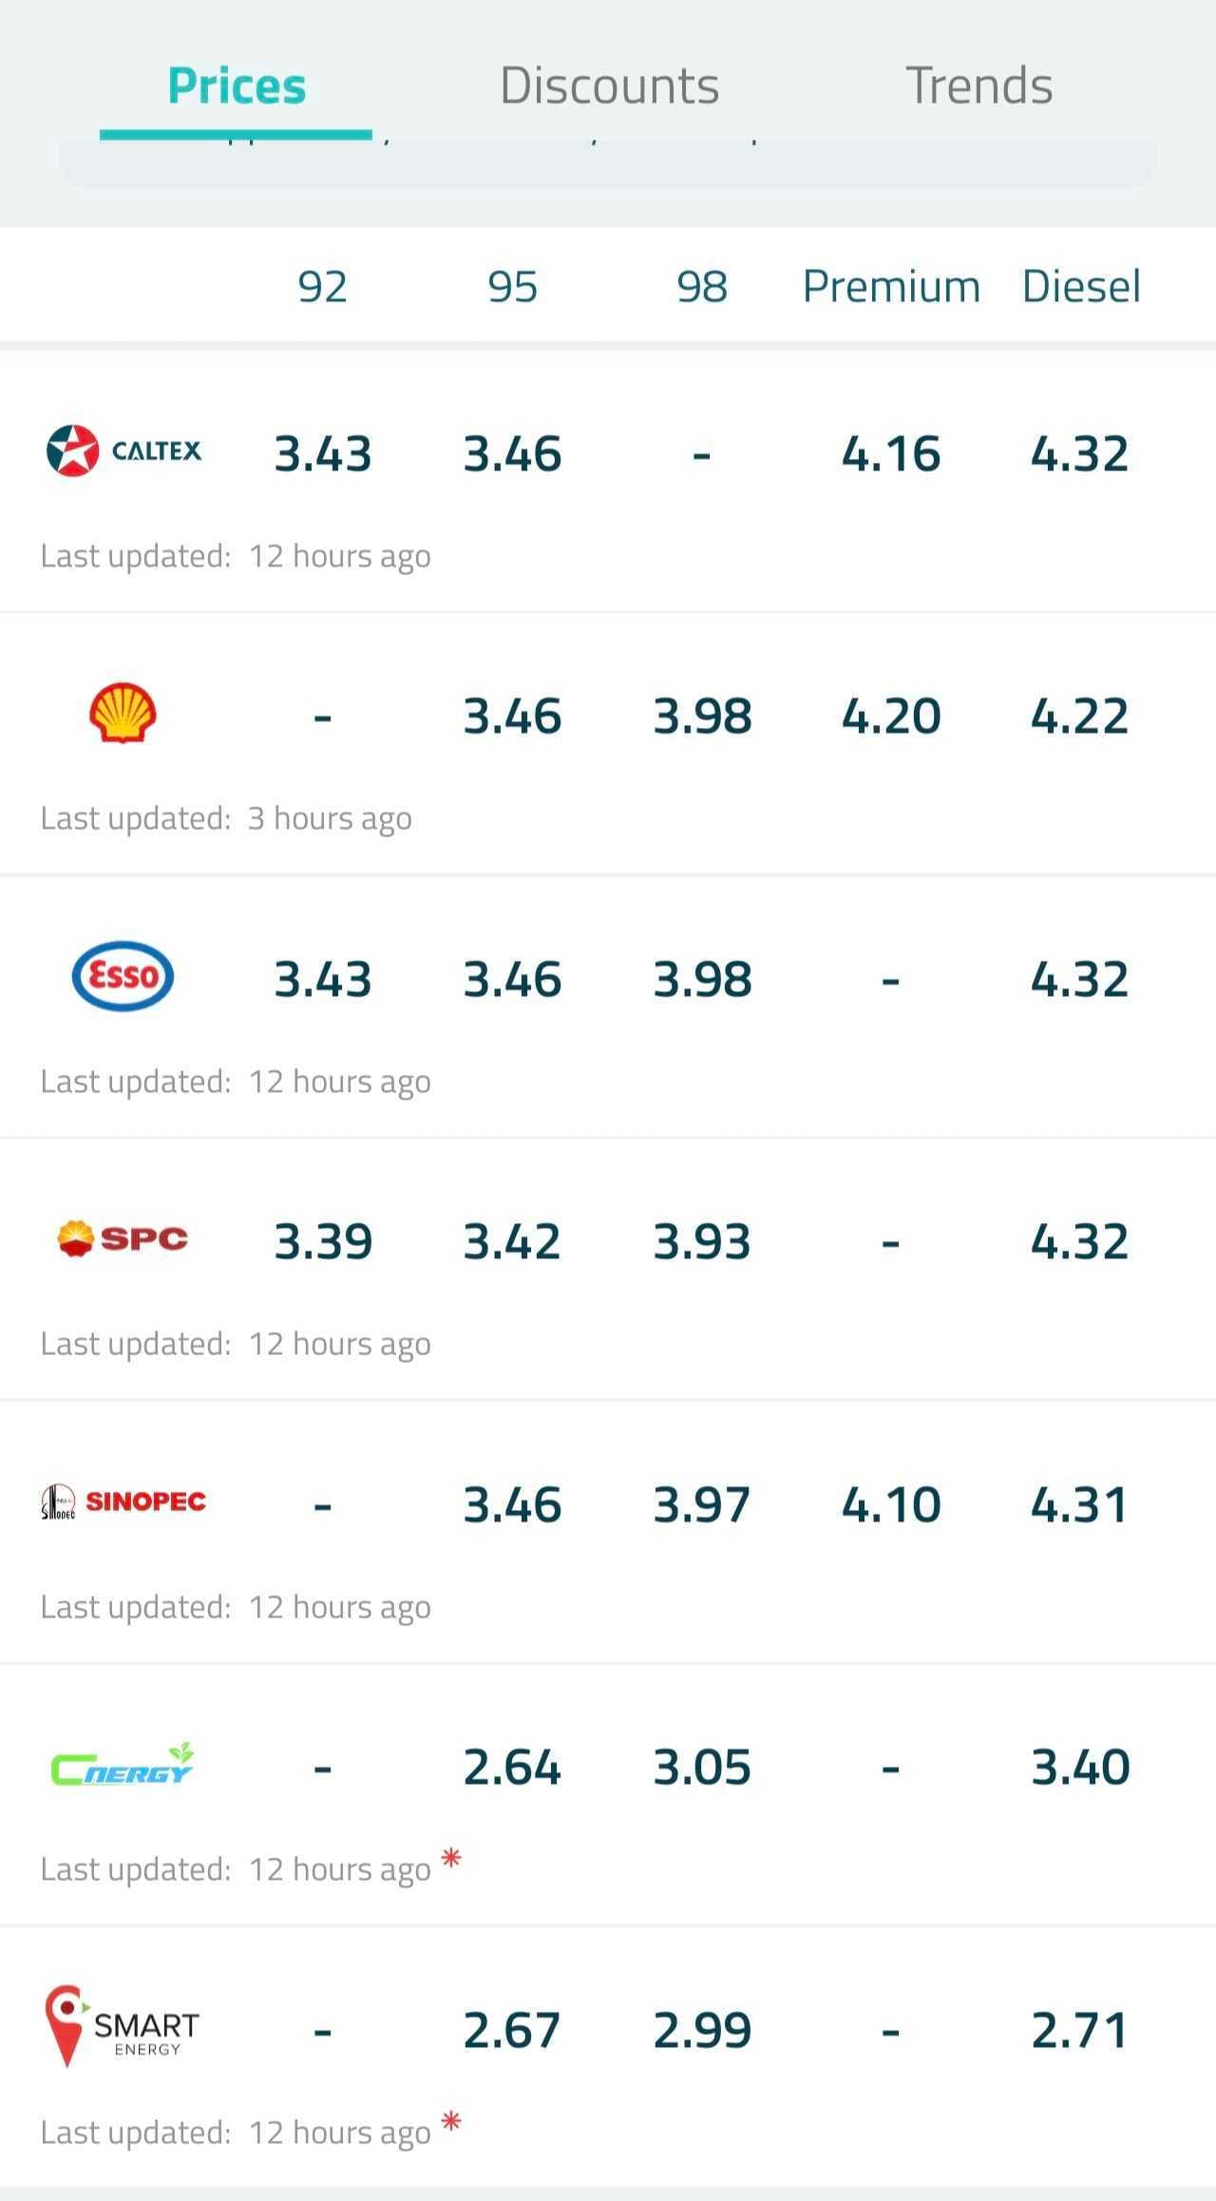Viewport: 1216px width, 2201px height.
Task: Select the 98 column header
Action: pos(702,286)
